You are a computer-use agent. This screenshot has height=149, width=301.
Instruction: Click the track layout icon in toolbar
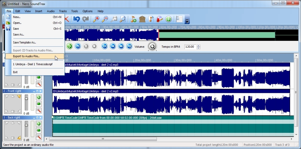coord(179,19)
